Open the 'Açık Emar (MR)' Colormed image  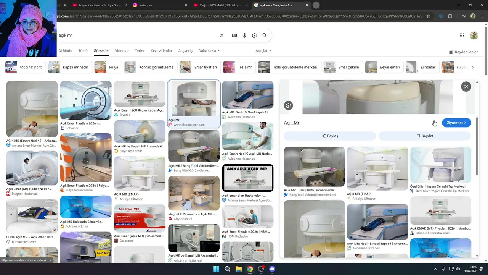(140, 218)
